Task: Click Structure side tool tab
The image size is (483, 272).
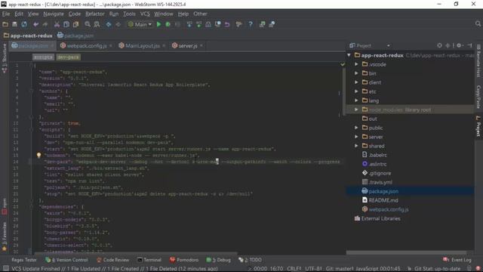Action: point(5,58)
